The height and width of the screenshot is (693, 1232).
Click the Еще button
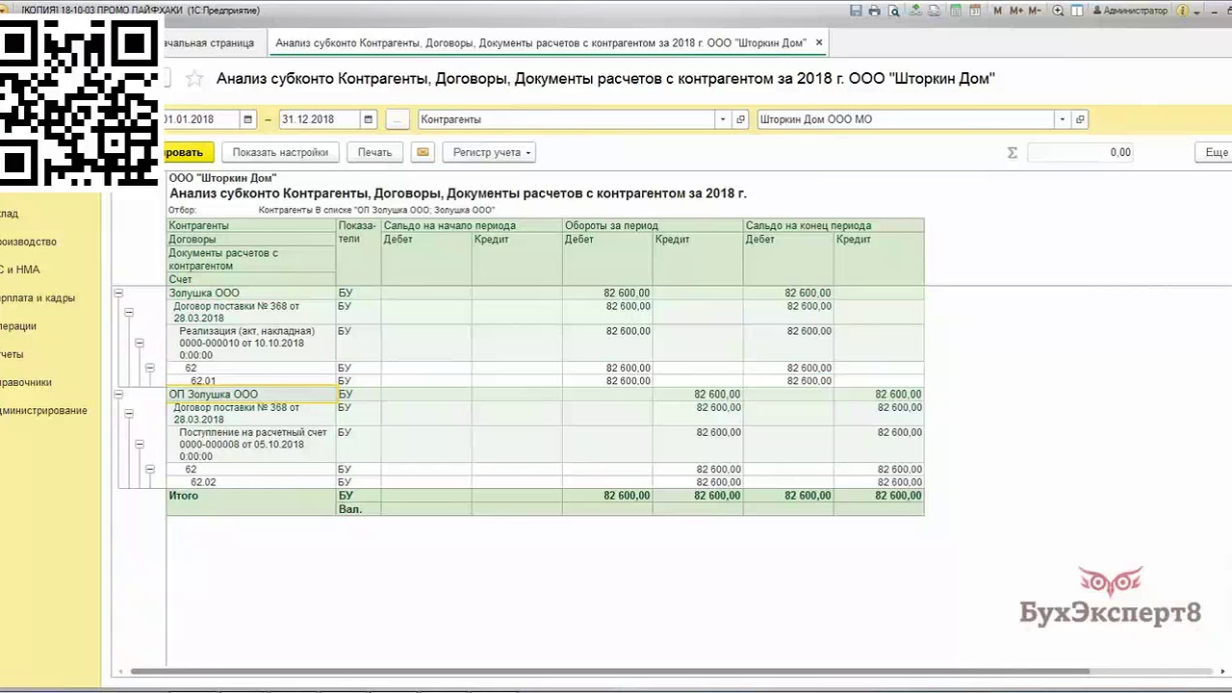click(x=1214, y=152)
